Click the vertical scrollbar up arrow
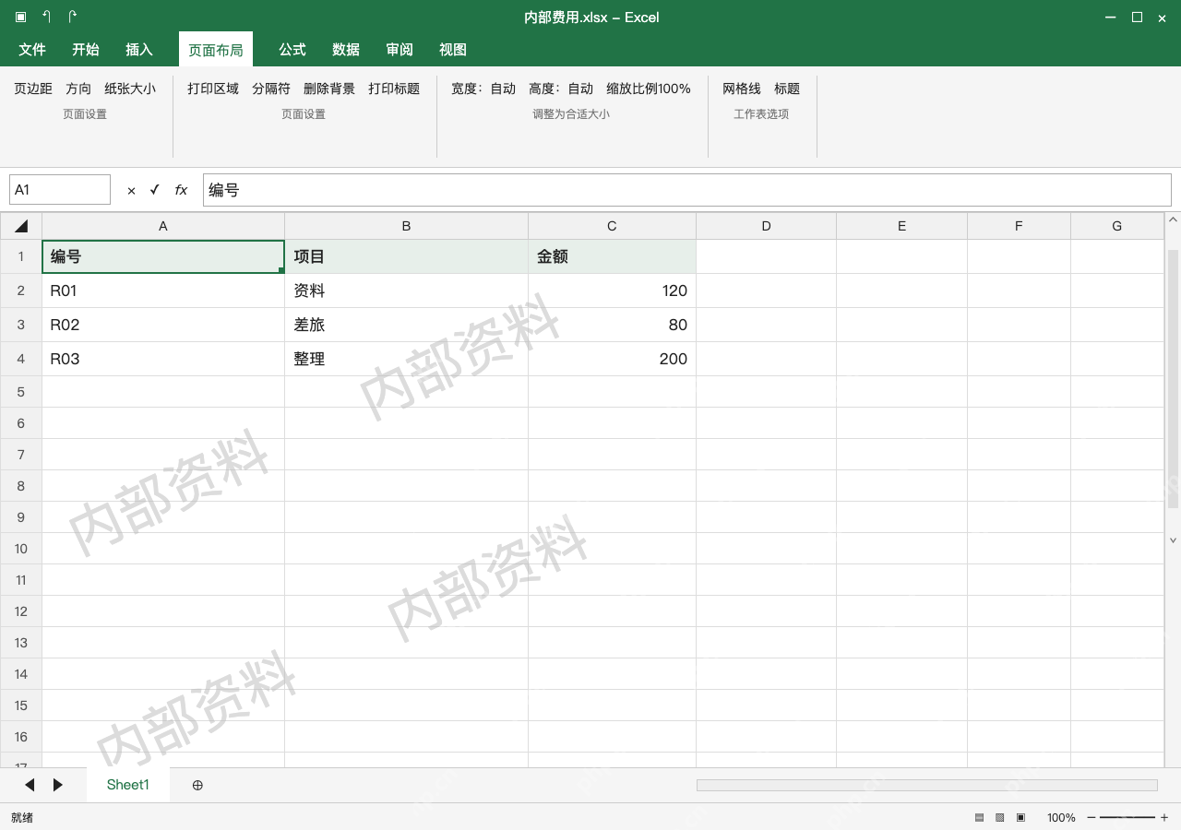The width and height of the screenshot is (1181, 830). pos(1174,219)
